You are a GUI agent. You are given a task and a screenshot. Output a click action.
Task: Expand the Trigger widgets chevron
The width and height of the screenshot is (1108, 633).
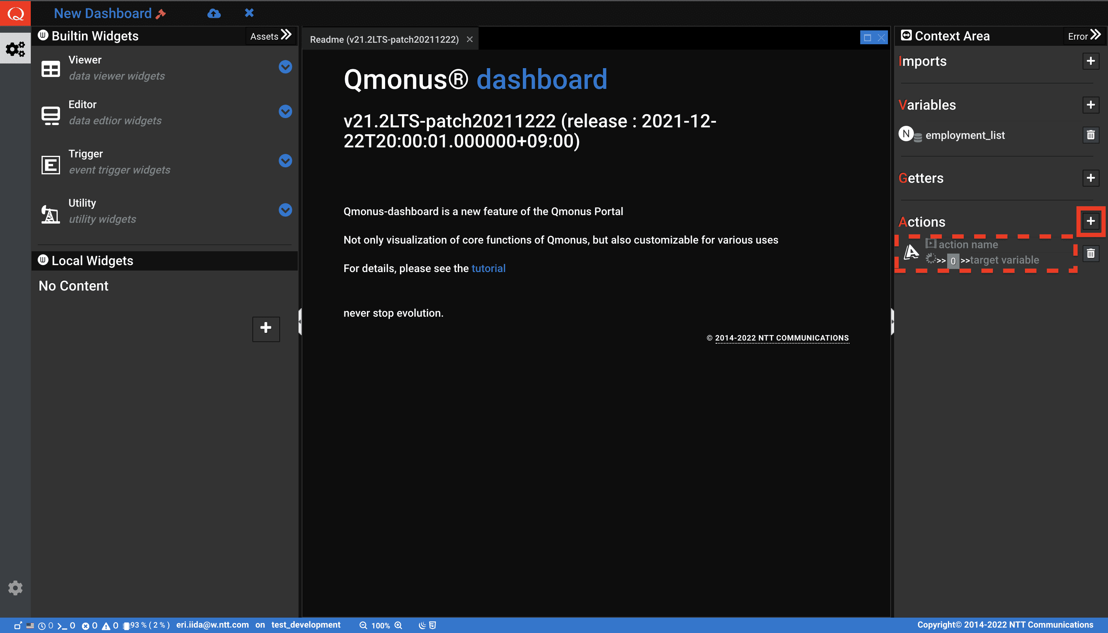285,160
